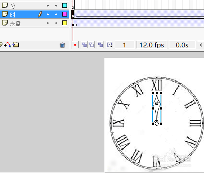Lock the 时 layer using its lock dot

coord(56,14)
